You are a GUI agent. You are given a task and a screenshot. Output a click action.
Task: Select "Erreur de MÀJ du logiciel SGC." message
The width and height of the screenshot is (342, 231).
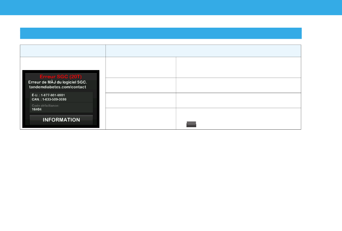(x=58, y=82)
